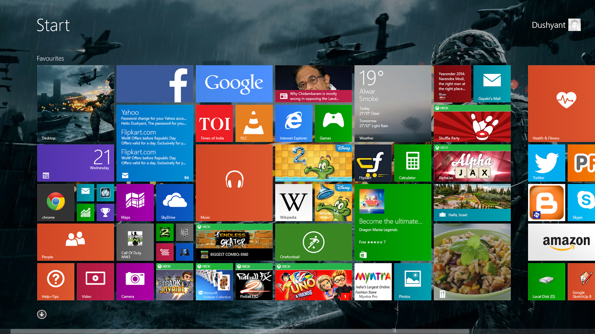The height and width of the screenshot is (334, 595).
Task: Open the Video tile
Action: pos(96,282)
